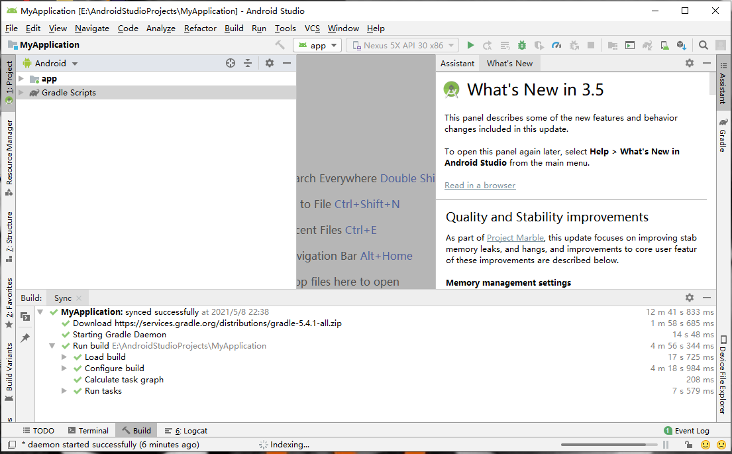Toggle the 7: Structure side tool window

9,237
